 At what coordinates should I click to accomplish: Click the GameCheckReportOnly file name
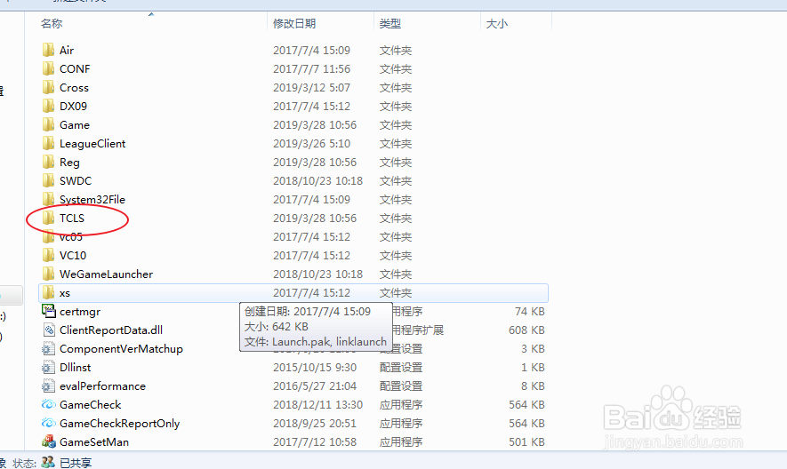point(119,424)
